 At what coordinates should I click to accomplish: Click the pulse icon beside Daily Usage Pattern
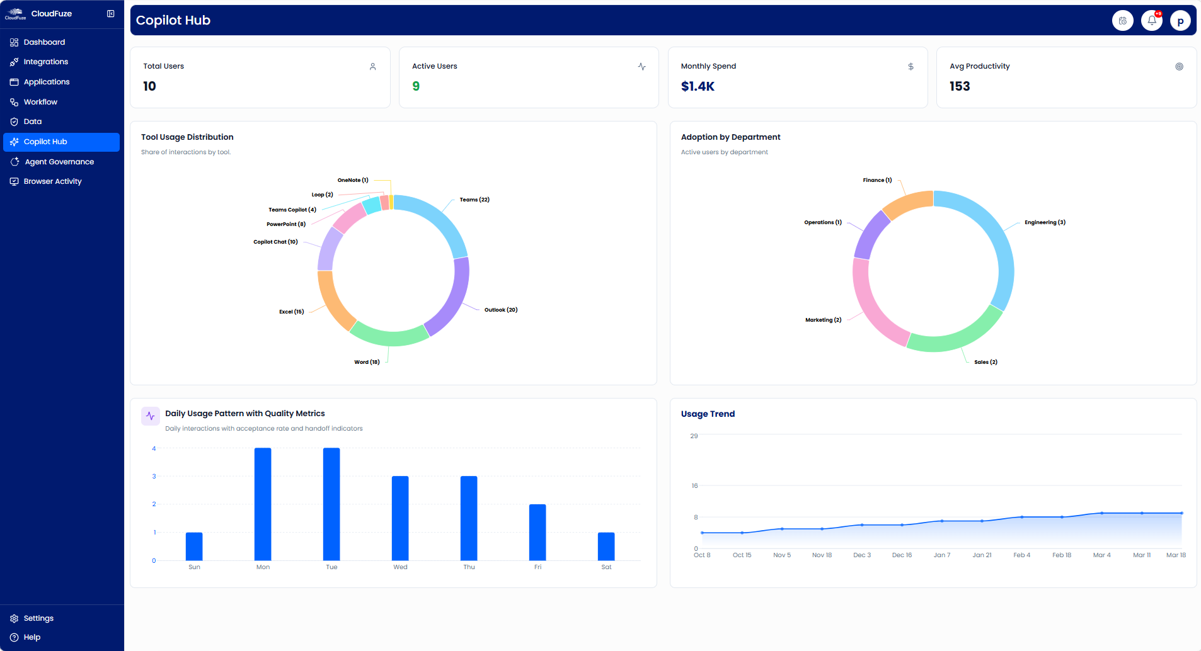[x=151, y=416]
